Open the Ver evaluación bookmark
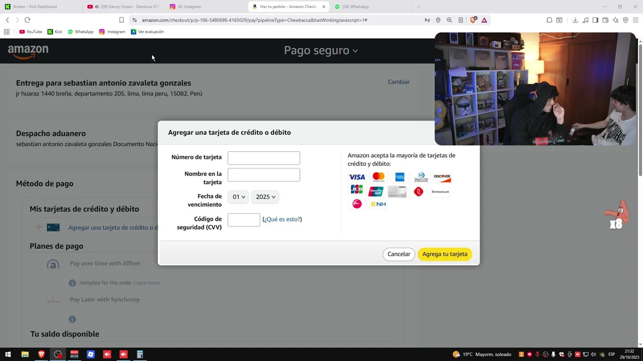The height and width of the screenshot is (361, 643). (x=147, y=32)
